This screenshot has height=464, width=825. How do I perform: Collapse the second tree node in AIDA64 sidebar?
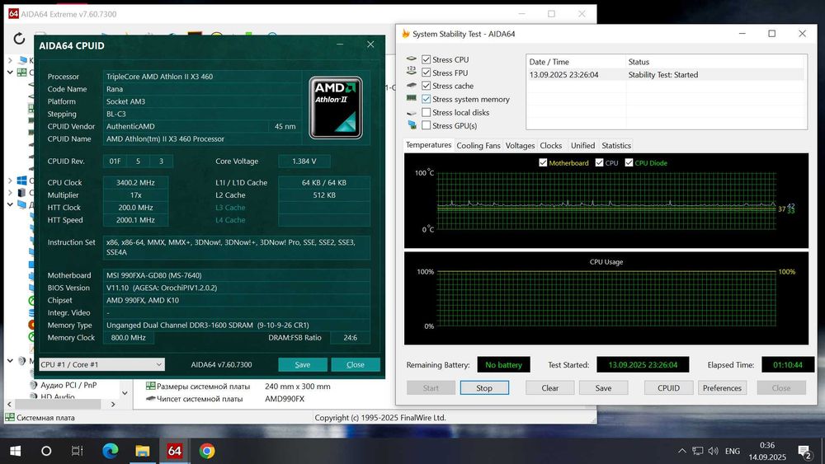coord(10,72)
